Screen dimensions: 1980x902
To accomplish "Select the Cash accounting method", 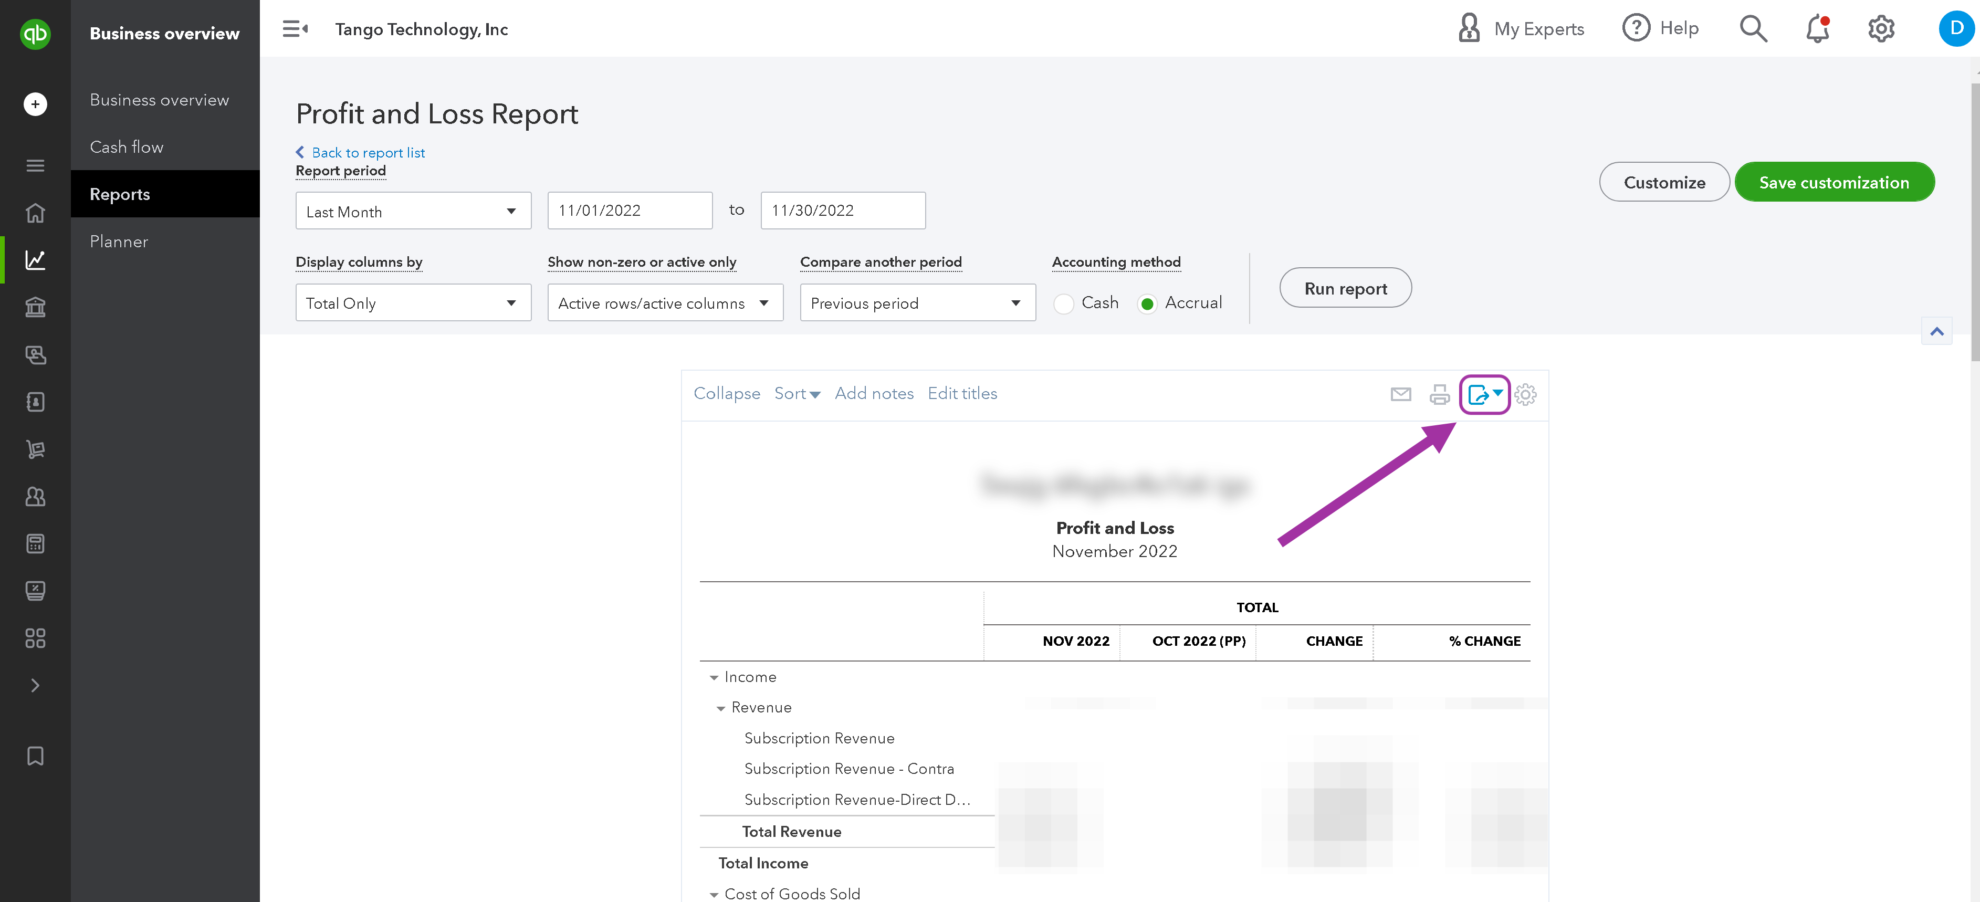I will (1064, 303).
